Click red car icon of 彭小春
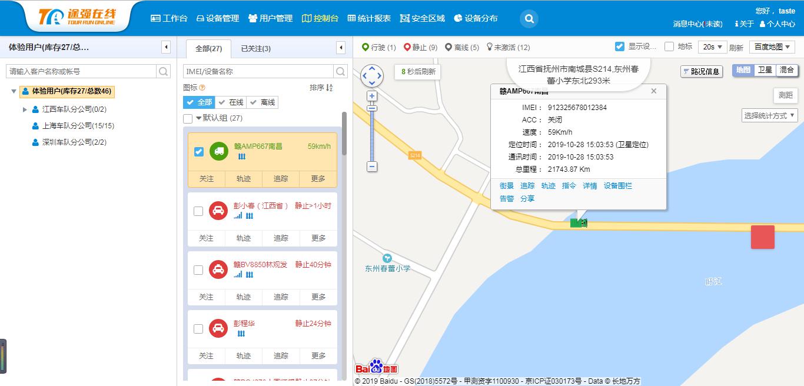The image size is (804, 386). [x=218, y=211]
